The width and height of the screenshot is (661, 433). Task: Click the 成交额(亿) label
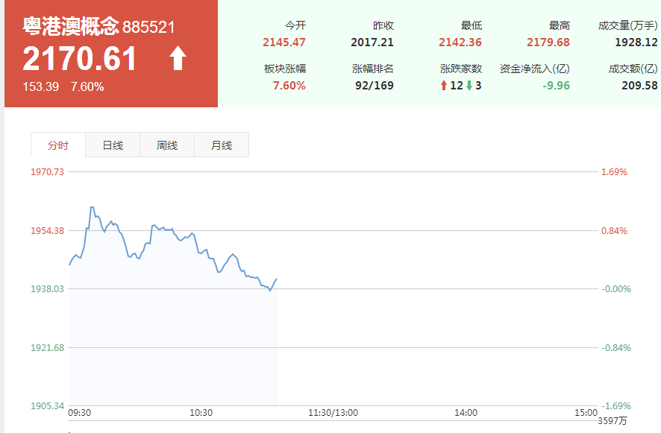[633, 69]
